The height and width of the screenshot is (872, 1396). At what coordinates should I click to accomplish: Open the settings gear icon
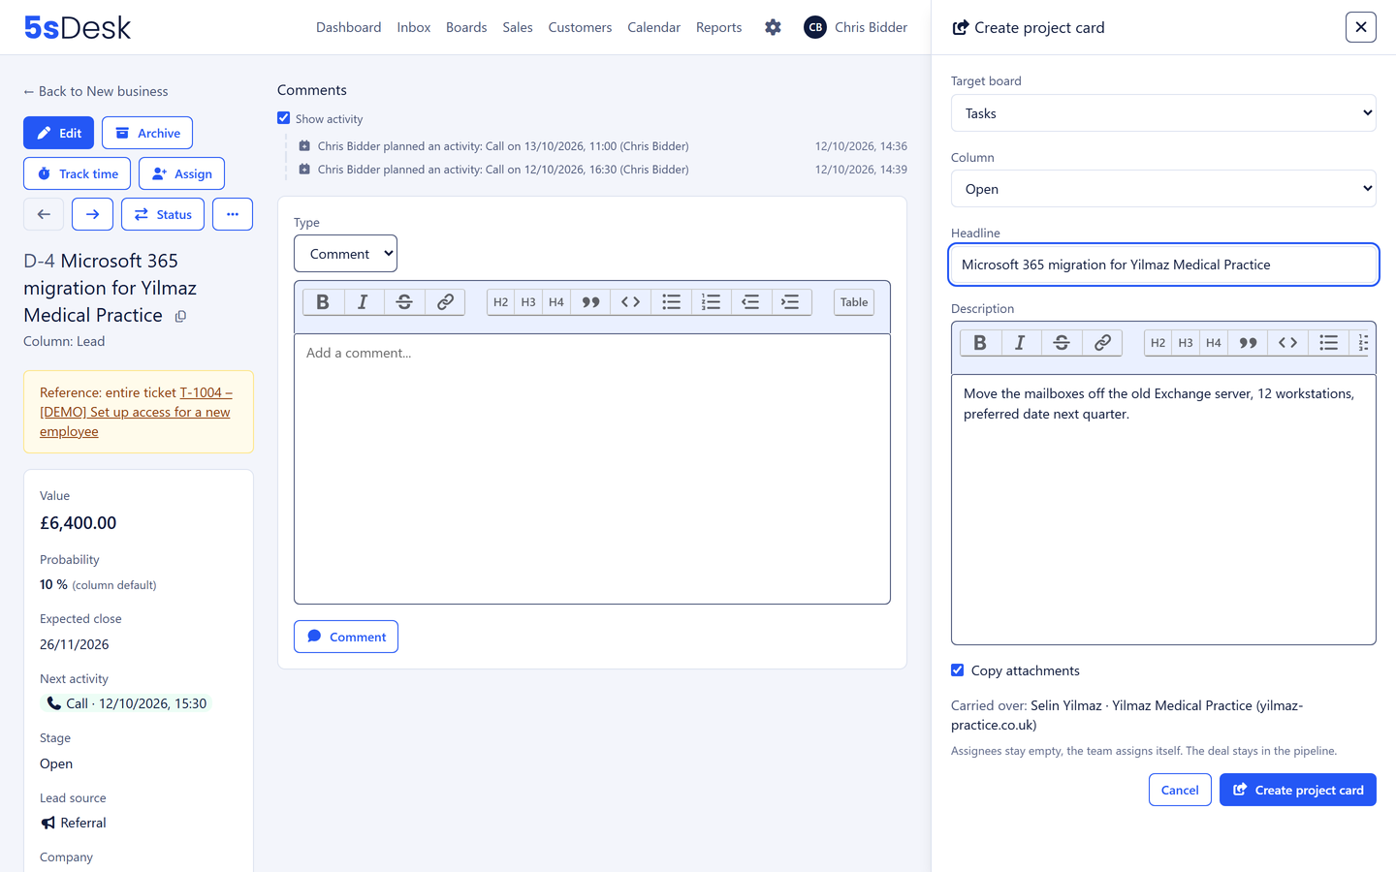[x=773, y=27]
